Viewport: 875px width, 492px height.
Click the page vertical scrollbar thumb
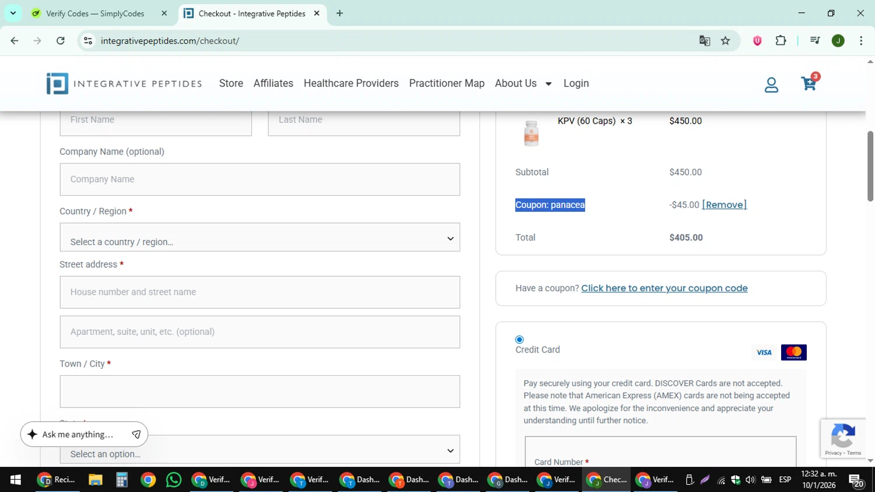pos(870,166)
